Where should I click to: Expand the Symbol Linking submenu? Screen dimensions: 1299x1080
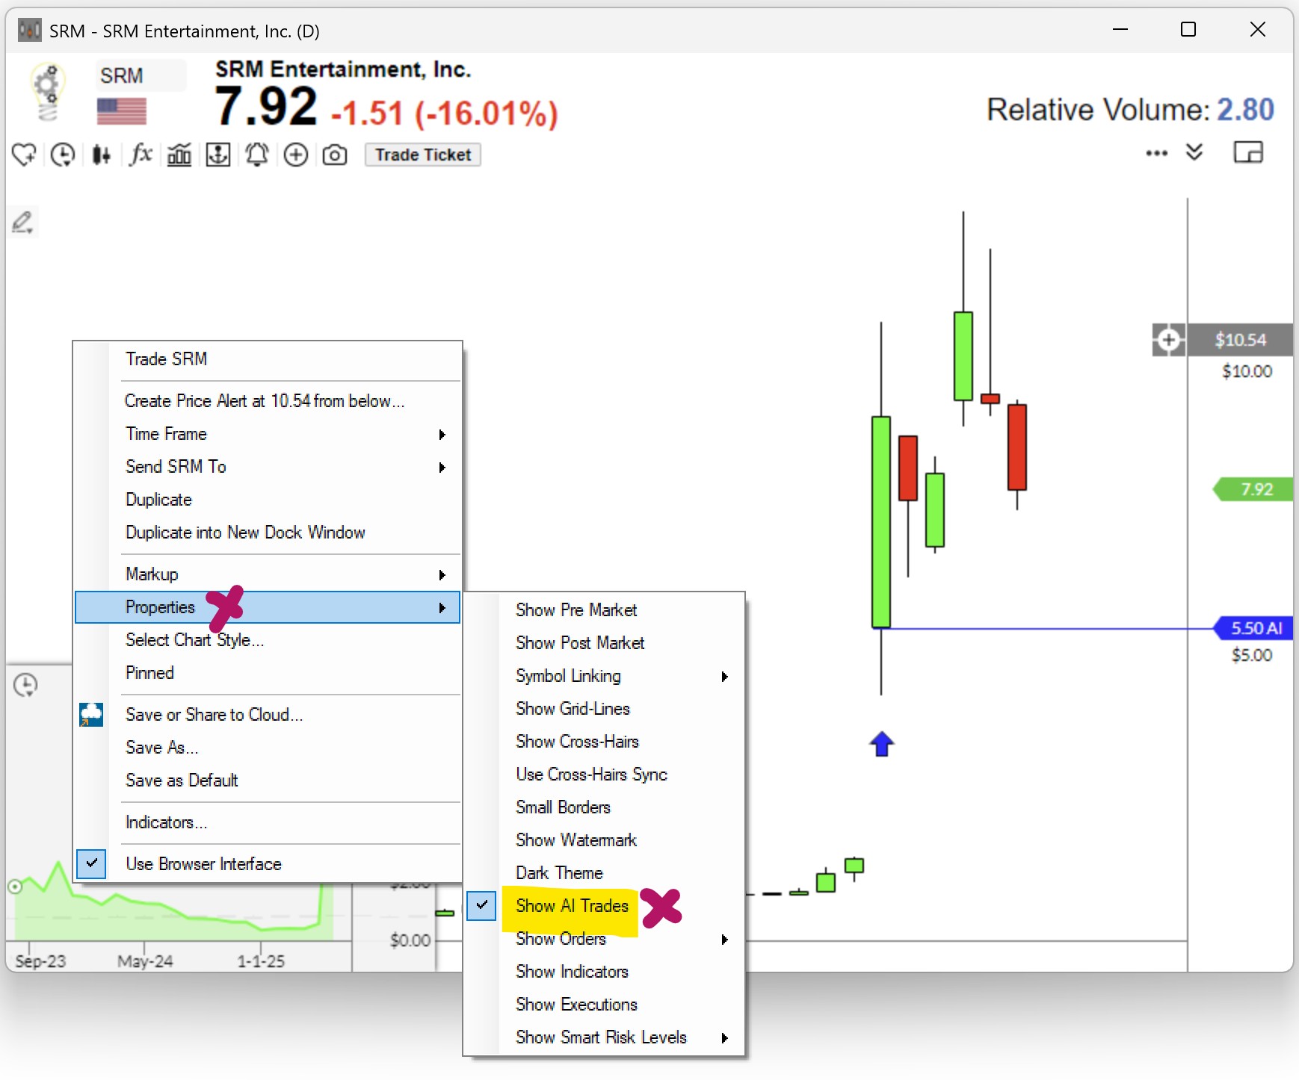coord(604,676)
